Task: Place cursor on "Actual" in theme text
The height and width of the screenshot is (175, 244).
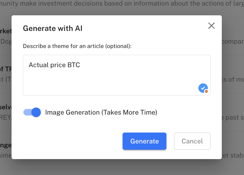Action: pyautogui.click(x=38, y=65)
